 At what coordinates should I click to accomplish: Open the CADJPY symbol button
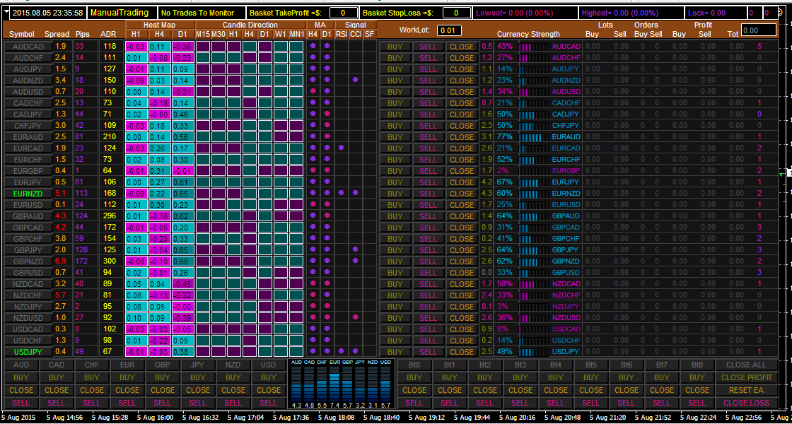(x=28, y=114)
